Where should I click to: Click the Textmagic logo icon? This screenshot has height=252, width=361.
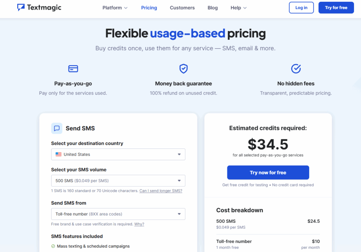[x=21, y=7]
